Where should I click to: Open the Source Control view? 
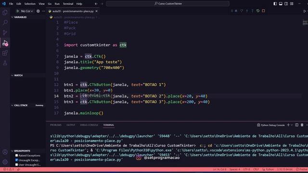click(5, 33)
